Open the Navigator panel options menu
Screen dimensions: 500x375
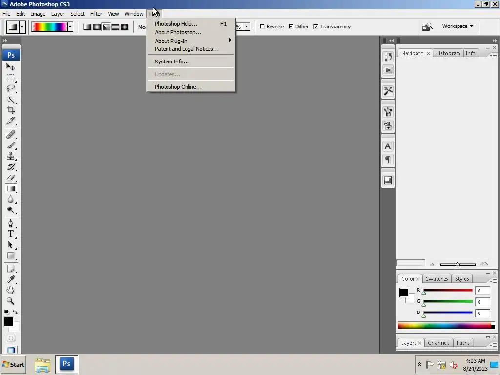click(x=493, y=55)
